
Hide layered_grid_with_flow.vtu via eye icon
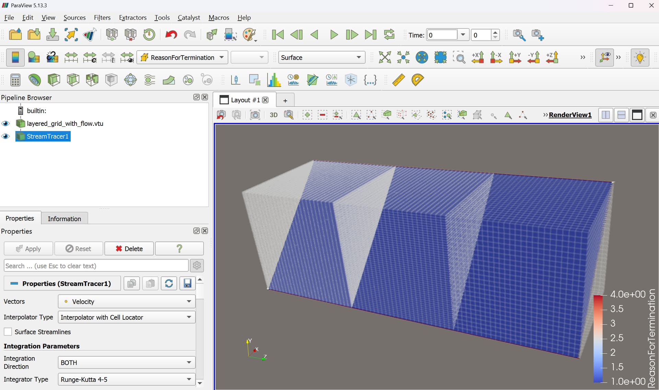5,123
